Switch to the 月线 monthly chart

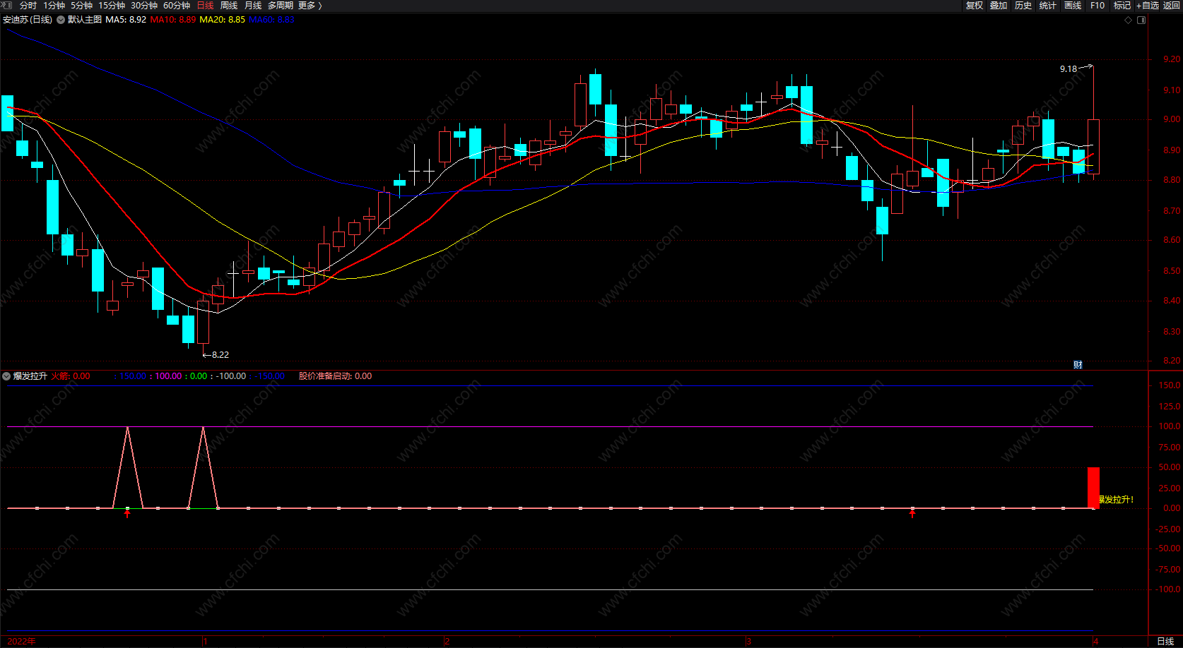click(253, 6)
